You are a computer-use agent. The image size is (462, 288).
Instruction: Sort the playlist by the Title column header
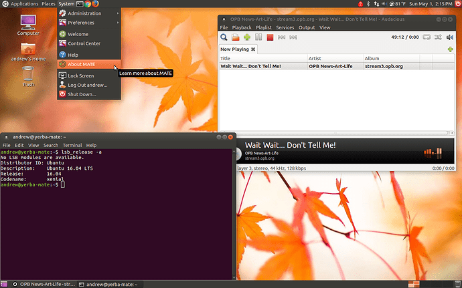(x=263, y=58)
